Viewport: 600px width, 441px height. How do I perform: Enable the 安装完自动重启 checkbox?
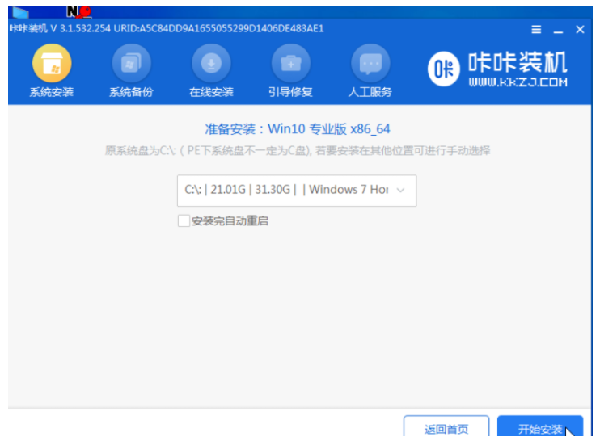click(184, 220)
